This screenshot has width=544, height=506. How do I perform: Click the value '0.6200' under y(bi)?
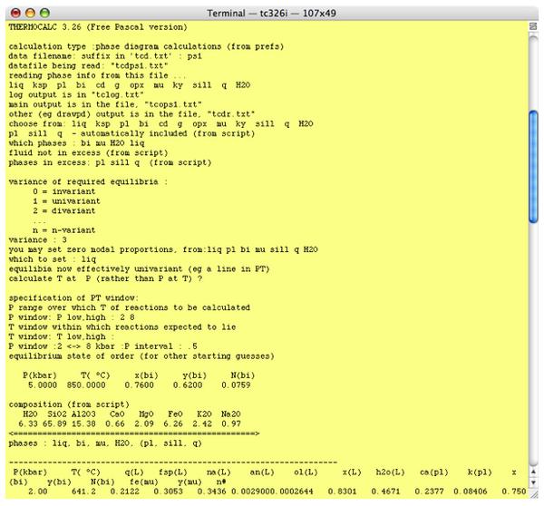point(188,385)
